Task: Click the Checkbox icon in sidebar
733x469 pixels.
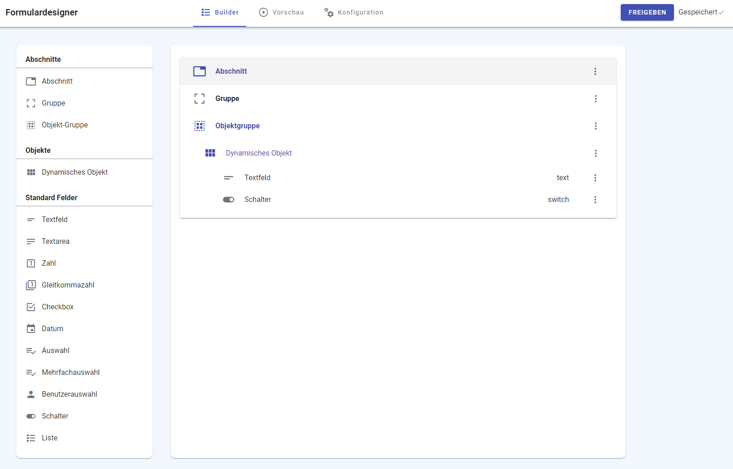Action: tap(31, 307)
